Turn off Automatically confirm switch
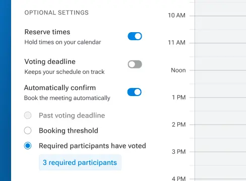246x181 pixels. 135,92
